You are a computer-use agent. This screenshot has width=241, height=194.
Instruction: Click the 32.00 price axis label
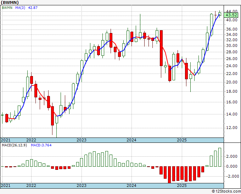pyautogui.click(x=231, y=40)
